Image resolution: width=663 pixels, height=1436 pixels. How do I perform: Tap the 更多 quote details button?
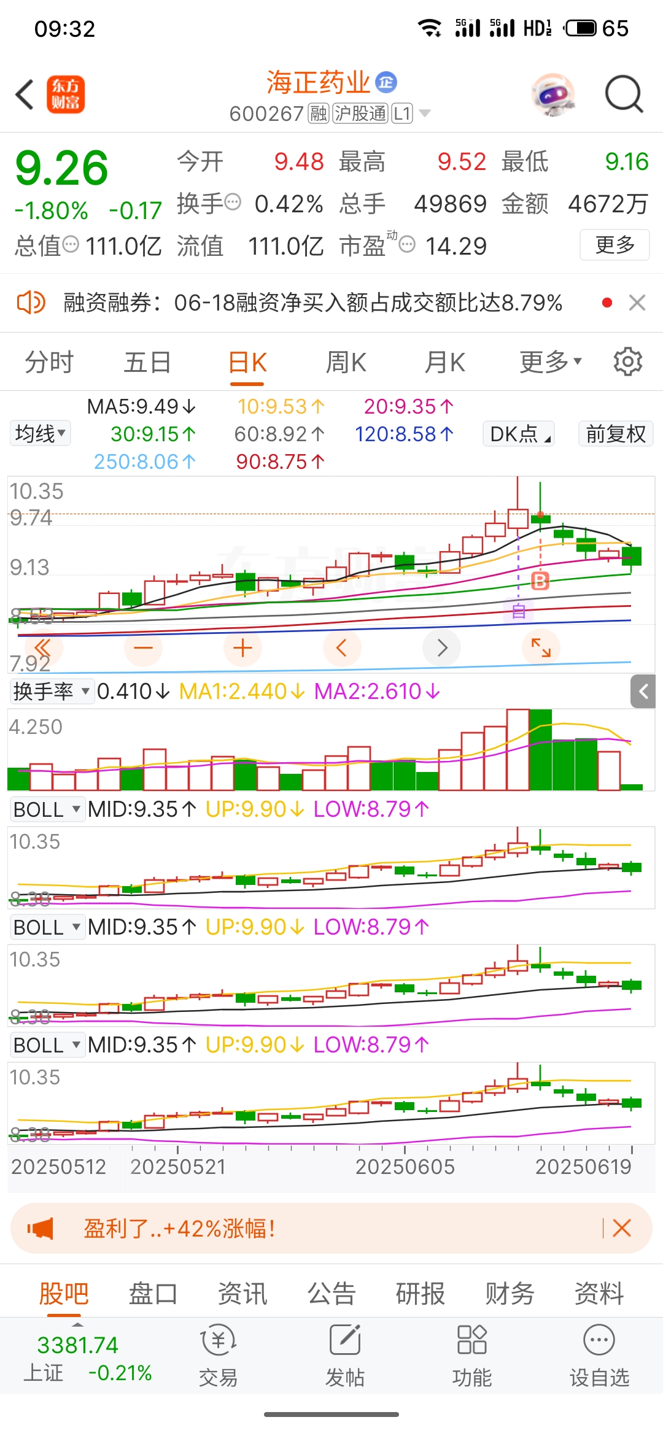(615, 245)
